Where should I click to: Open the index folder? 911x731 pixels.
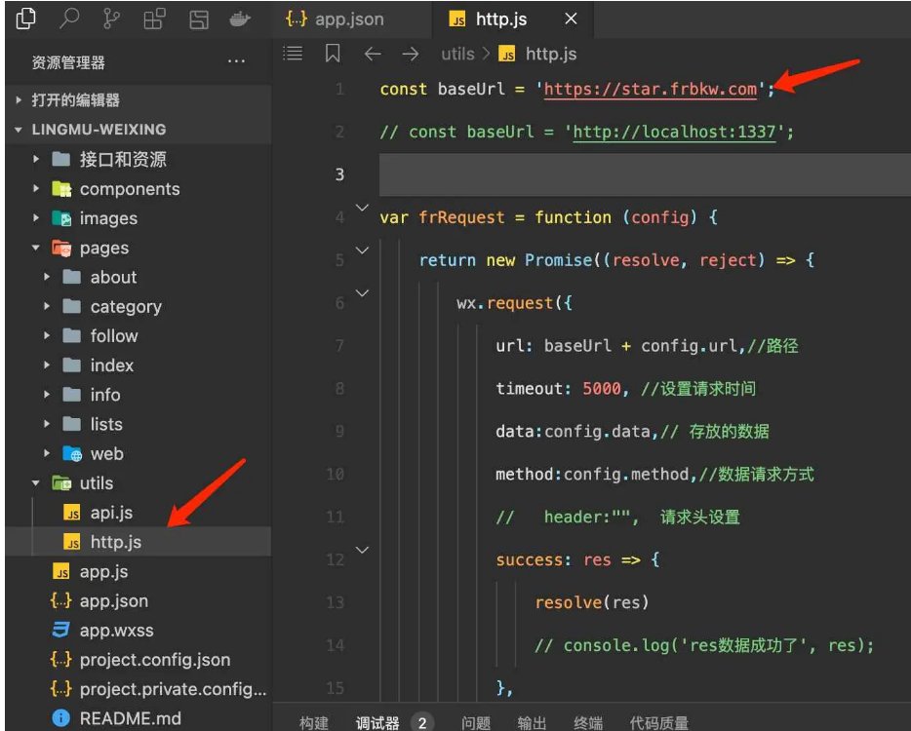(139, 365)
